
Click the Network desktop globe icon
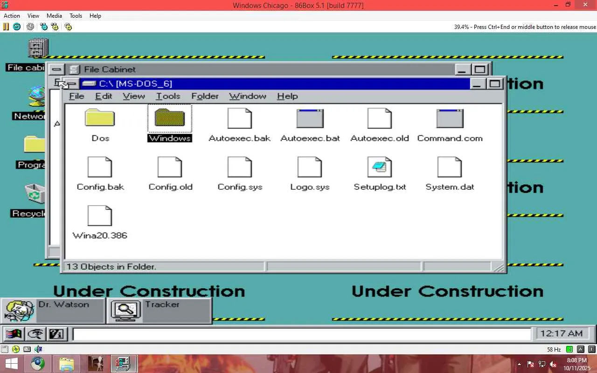37,97
